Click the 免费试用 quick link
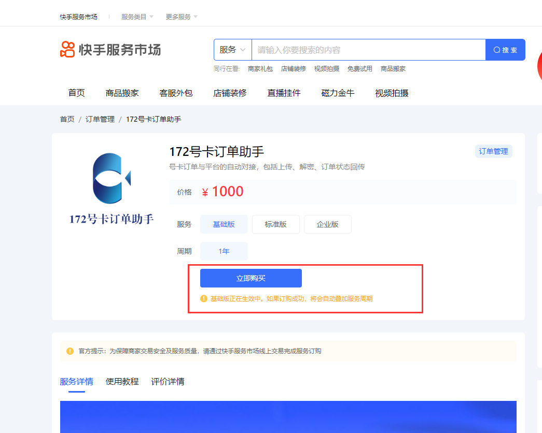Screen dimensions: 542x433 359,68
